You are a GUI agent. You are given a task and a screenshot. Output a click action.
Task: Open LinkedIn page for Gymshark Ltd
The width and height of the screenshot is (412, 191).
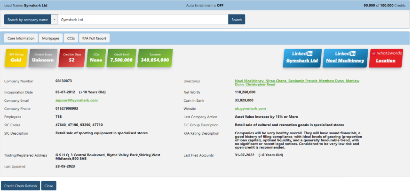(x=302, y=58)
